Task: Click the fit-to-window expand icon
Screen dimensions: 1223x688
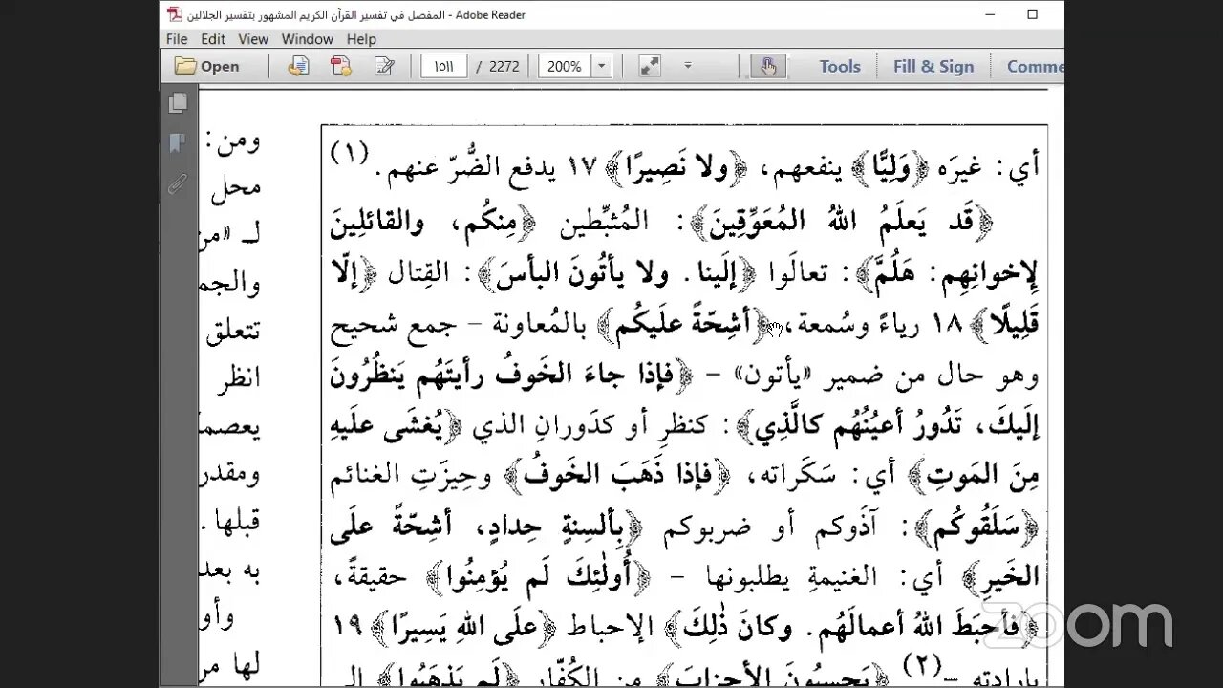Action: [650, 66]
